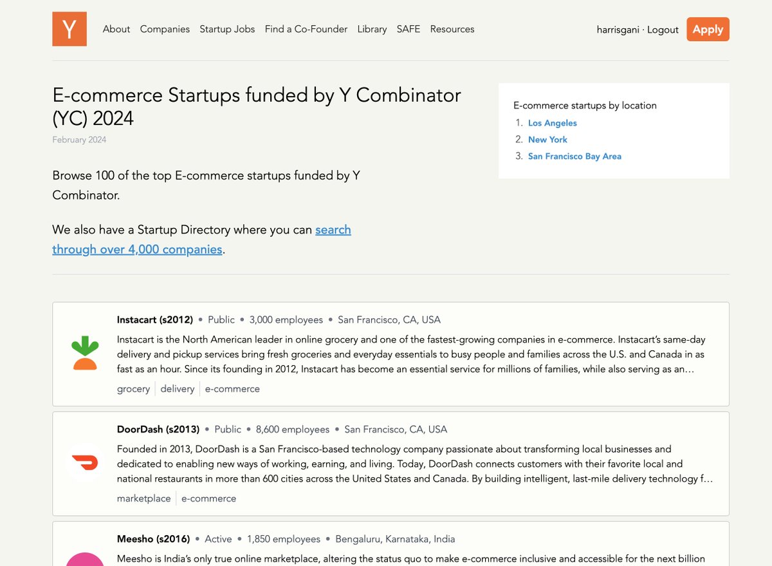
Task: Click Instacart's e-commerce tag
Action: pyautogui.click(x=232, y=389)
